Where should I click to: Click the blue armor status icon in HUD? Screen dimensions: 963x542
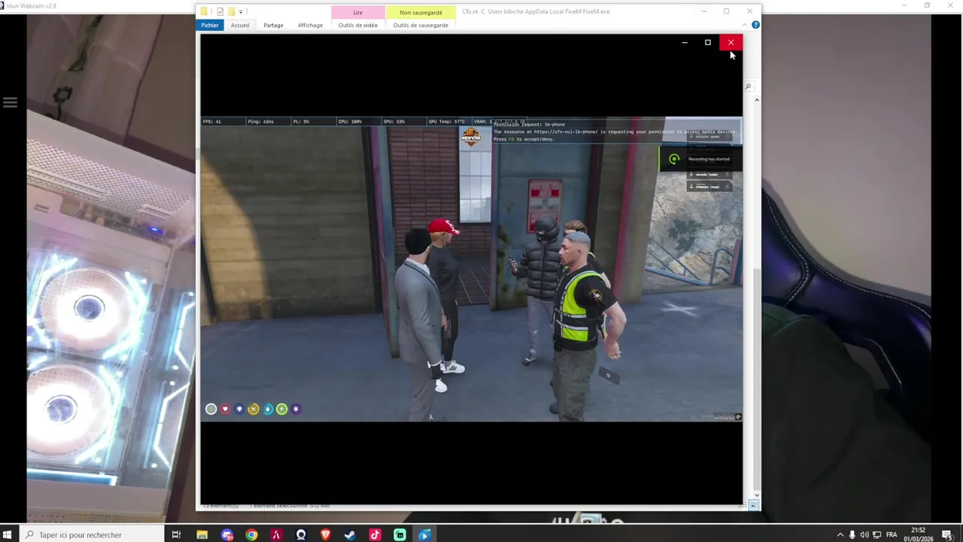pyautogui.click(x=239, y=409)
